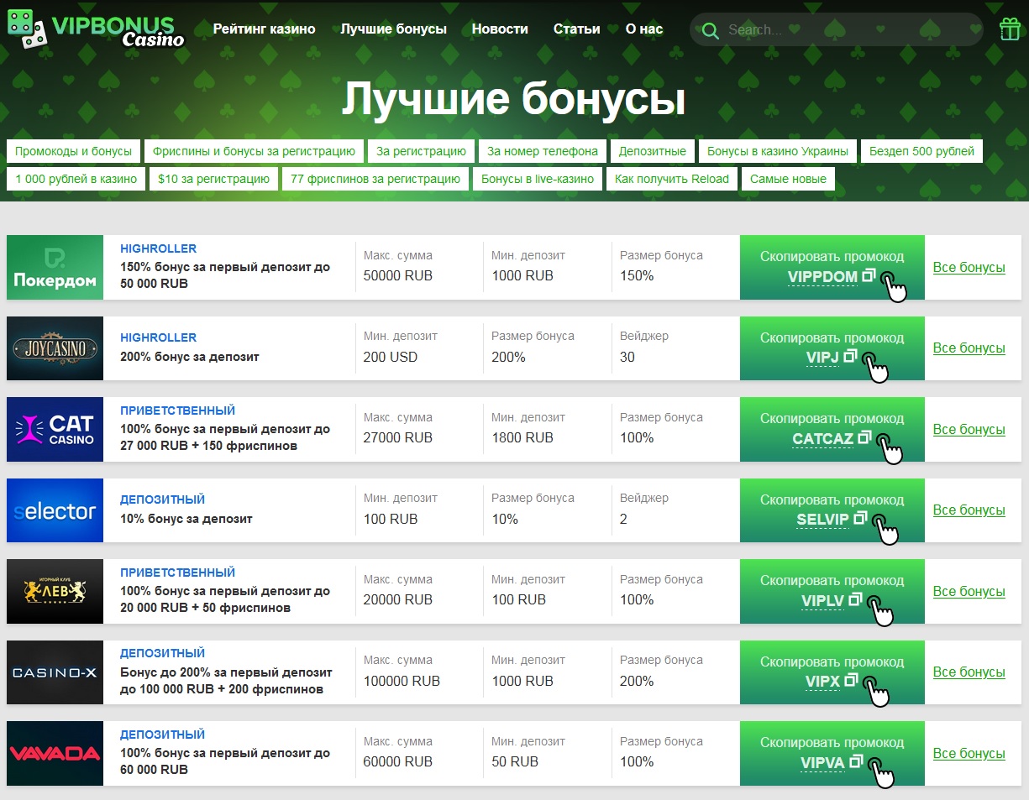Viewport: 1029px width, 800px height.
Task: Open the Новости menu item
Action: coord(500,29)
